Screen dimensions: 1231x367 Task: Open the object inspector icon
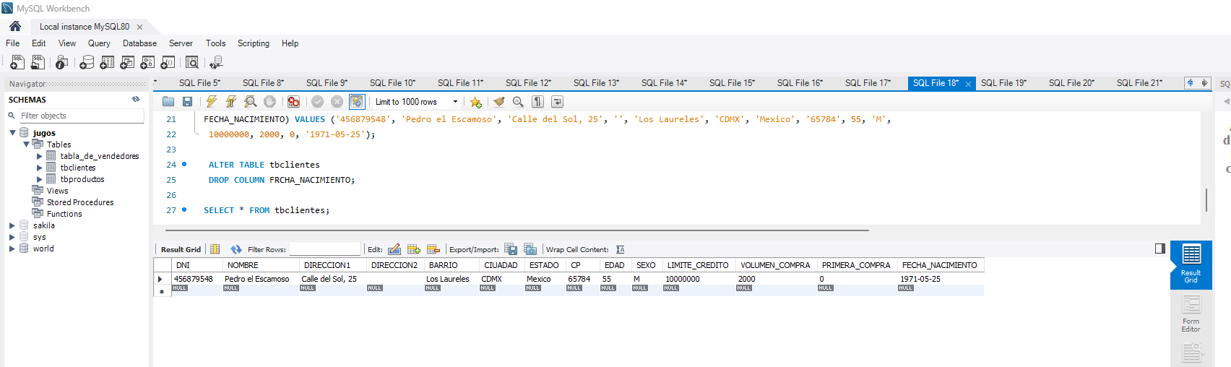click(x=62, y=63)
